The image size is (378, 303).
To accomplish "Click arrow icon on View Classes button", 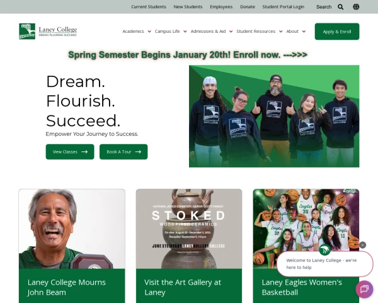I will [x=84, y=151].
